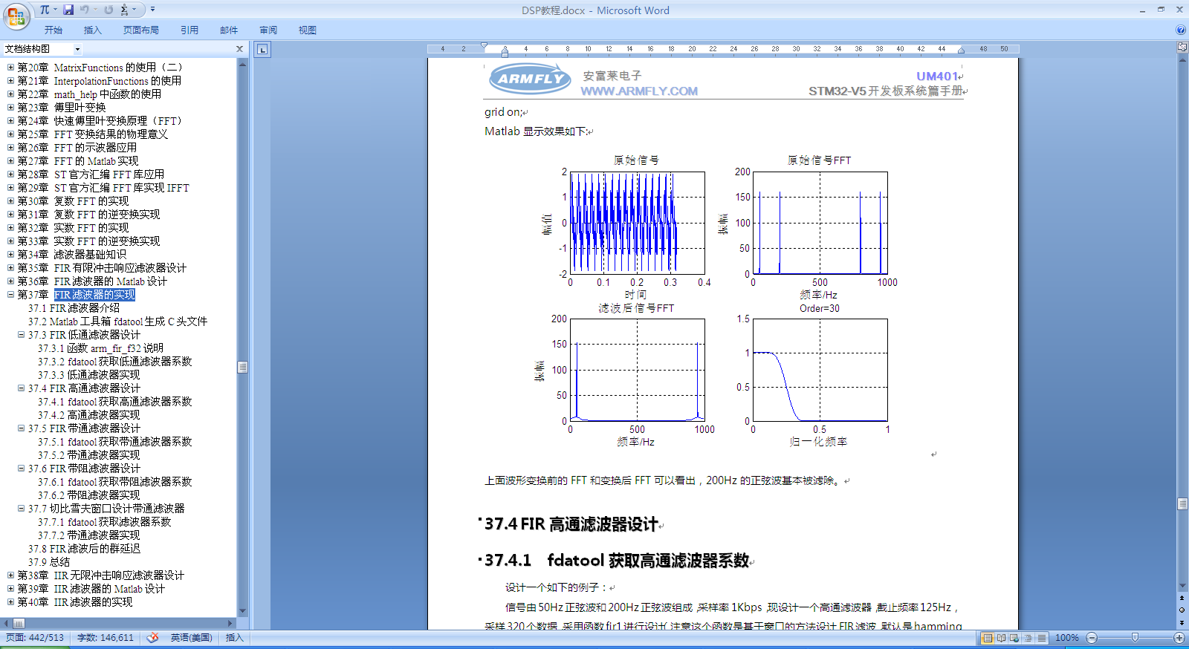Click the proofing errors book icon in status bar

(152, 638)
